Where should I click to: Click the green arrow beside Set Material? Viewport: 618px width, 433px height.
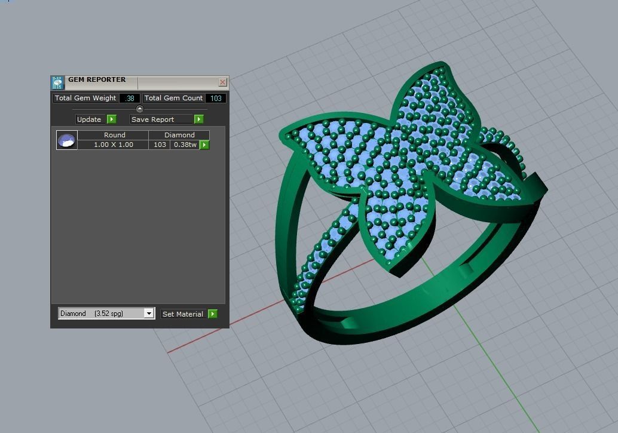[213, 314]
